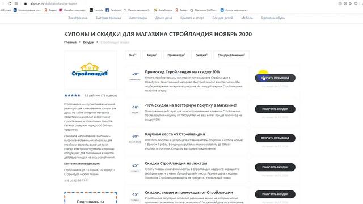Open the Красота и спорт category menu
The image size is (363, 204).
192,18
